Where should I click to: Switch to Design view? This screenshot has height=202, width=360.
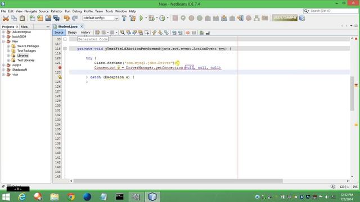(72, 33)
